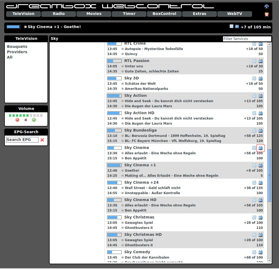Screen dimensions: 279x269
Task: Zap to RTL Passion channel
Action: click(x=137, y=61)
